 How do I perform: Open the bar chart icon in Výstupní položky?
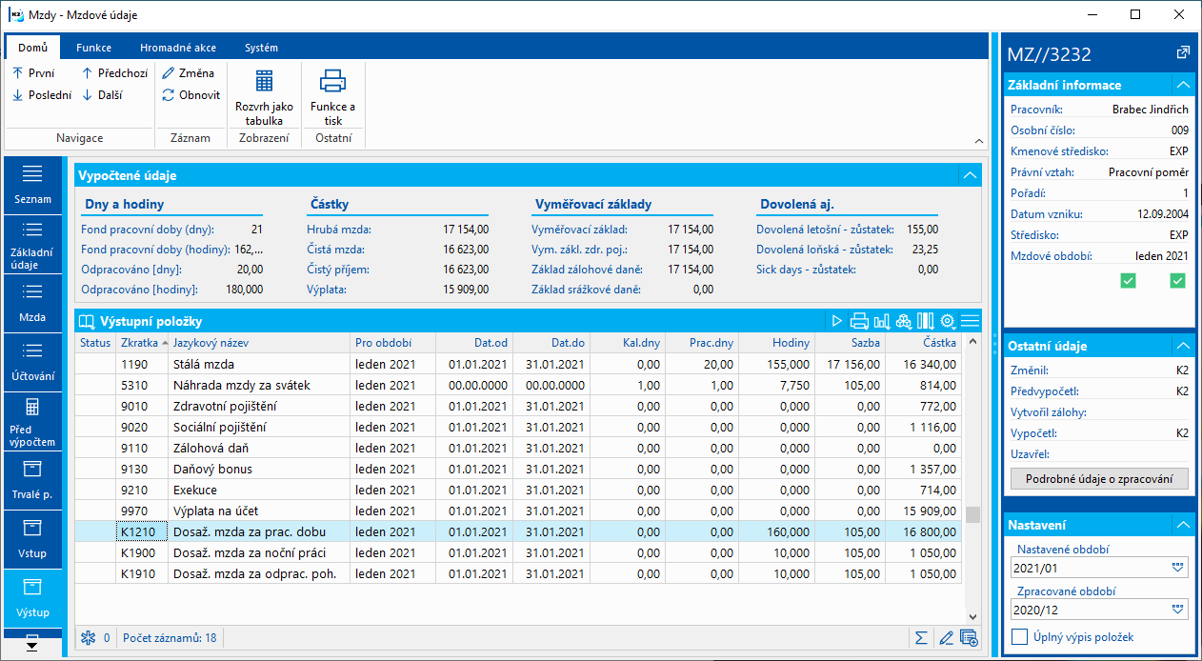click(x=881, y=321)
